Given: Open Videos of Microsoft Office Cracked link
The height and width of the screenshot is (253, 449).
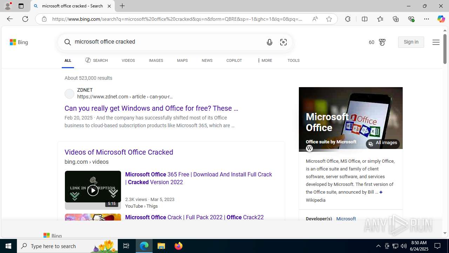Looking at the screenshot, I should pos(119,152).
